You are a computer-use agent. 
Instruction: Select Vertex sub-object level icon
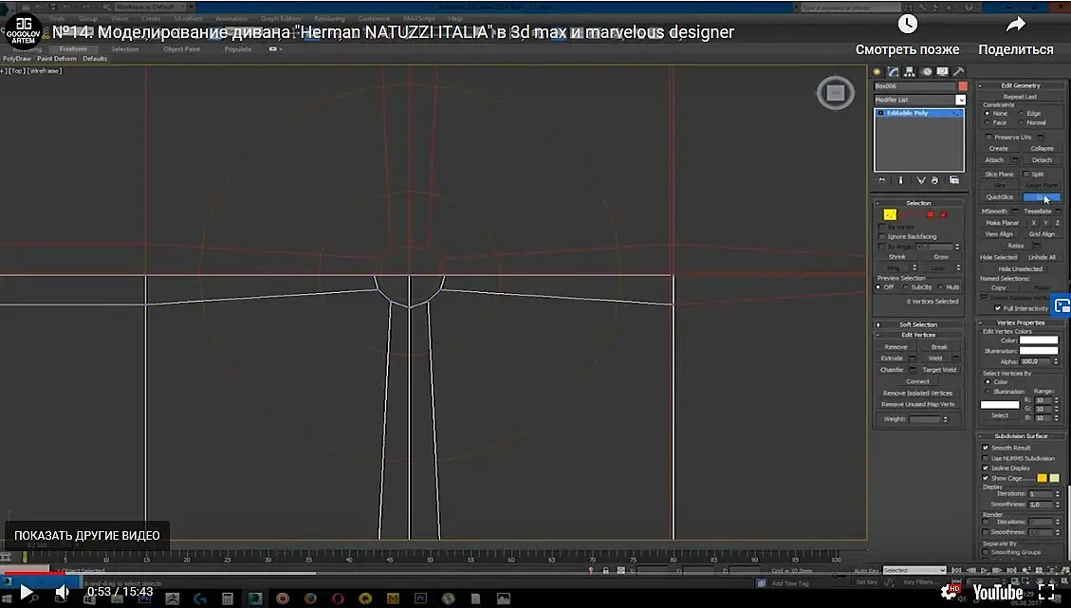[889, 214]
